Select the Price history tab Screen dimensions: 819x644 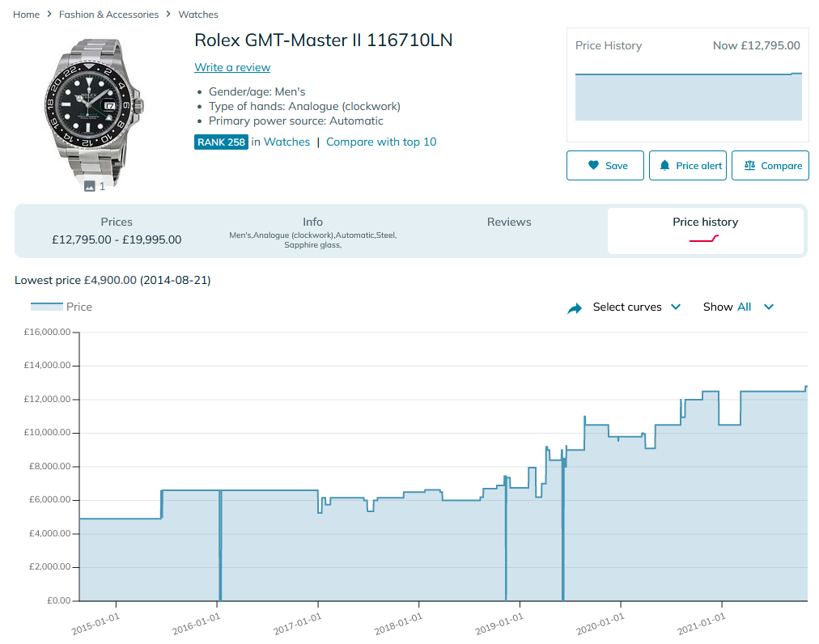(x=705, y=231)
